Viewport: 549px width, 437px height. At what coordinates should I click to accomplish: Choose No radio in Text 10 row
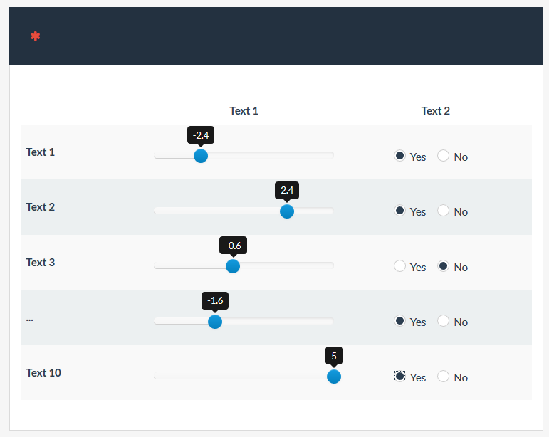point(443,377)
